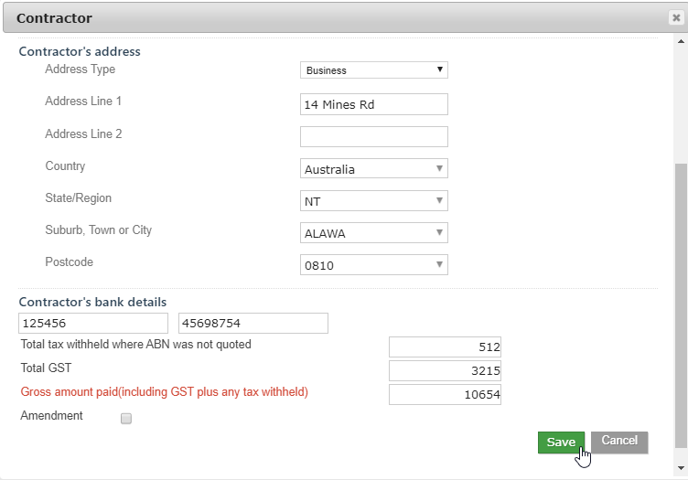Click the bank account field containing 45698754
The width and height of the screenshot is (688, 480).
click(253, 323)
